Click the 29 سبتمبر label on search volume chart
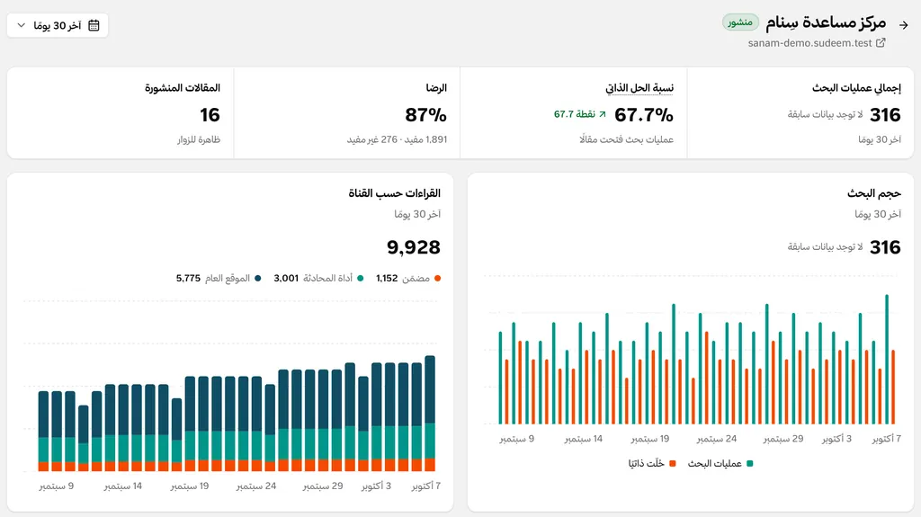Image resolution: width=921 pixels, height=517 pixels. (x=783, y=439)
